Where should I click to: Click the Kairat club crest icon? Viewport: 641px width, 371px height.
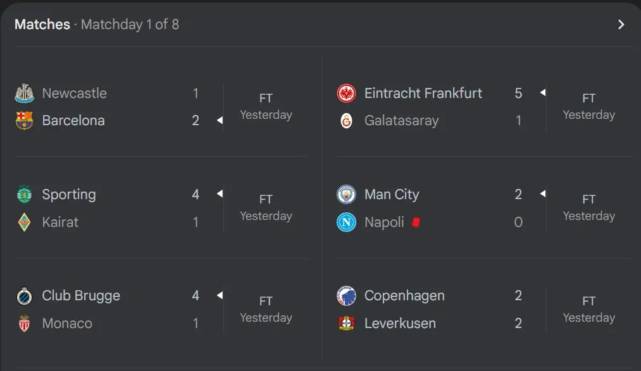coord(24,222)
